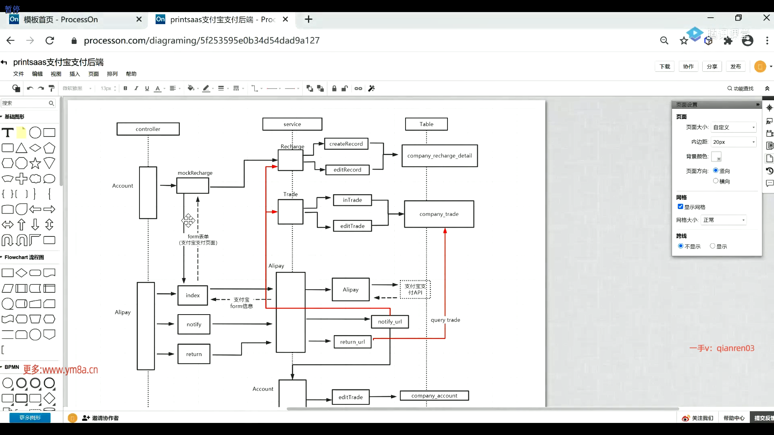Viewport: 774px width, 435px height.
Task: Click the fill color bucket icon
Action: 191,88
